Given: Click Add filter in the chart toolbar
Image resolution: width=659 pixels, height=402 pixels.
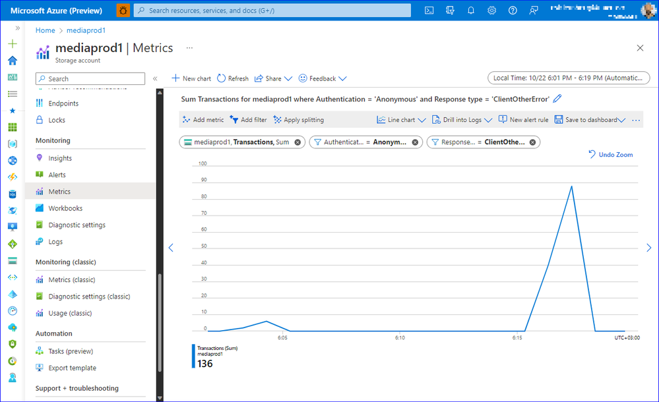Looking at the screenshot, I should click(x=249, y=120).
